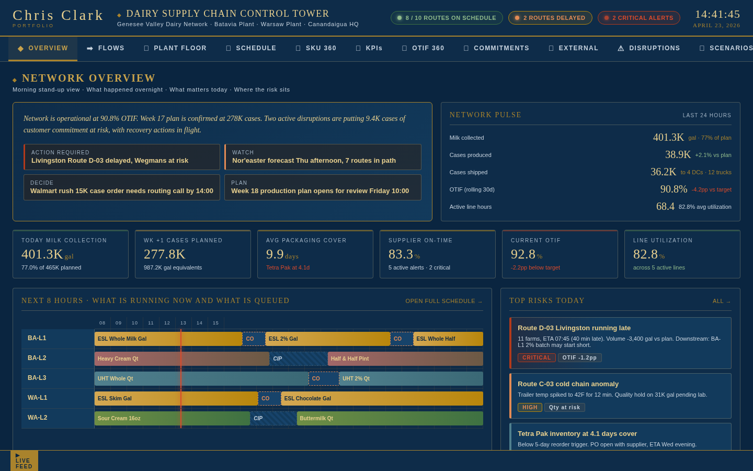Click the ESL Whole Half bar on BA-L1
This screenshot has width=753, height=471.
[x=448, y=339]
